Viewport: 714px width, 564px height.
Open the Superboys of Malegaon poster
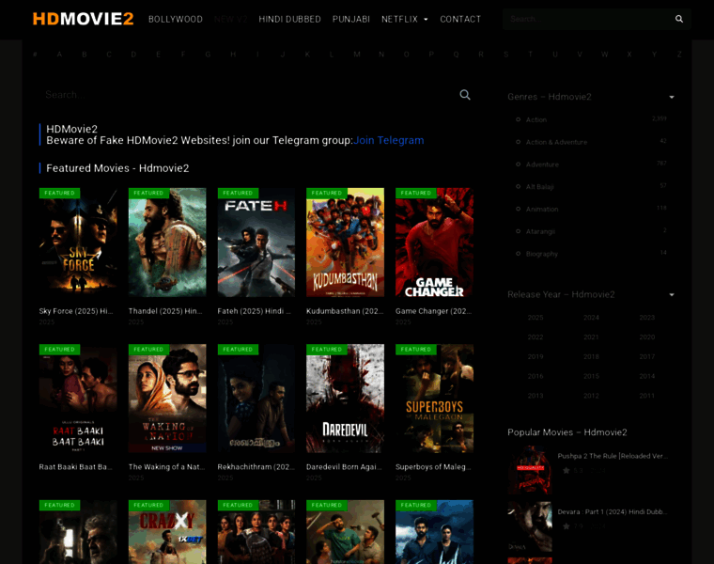(x=434, y=399)
